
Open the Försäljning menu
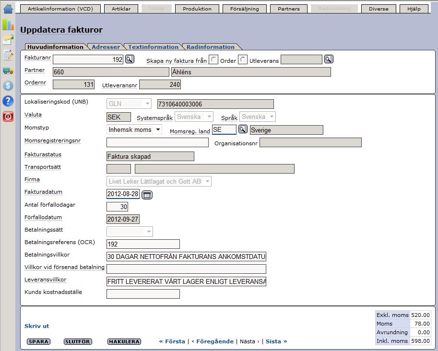pos(244,9)
